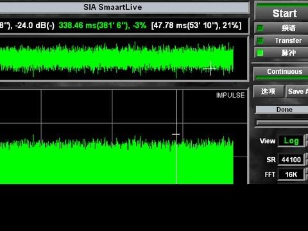Click the green 338.46 ms delay readout
308x231 pixels.
(103, 26)
